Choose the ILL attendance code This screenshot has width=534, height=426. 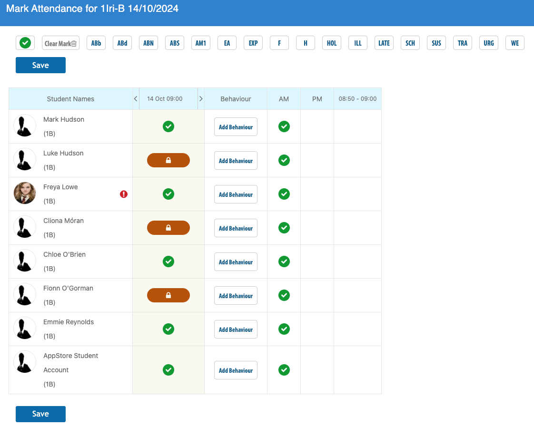click(x=357, y=43)
